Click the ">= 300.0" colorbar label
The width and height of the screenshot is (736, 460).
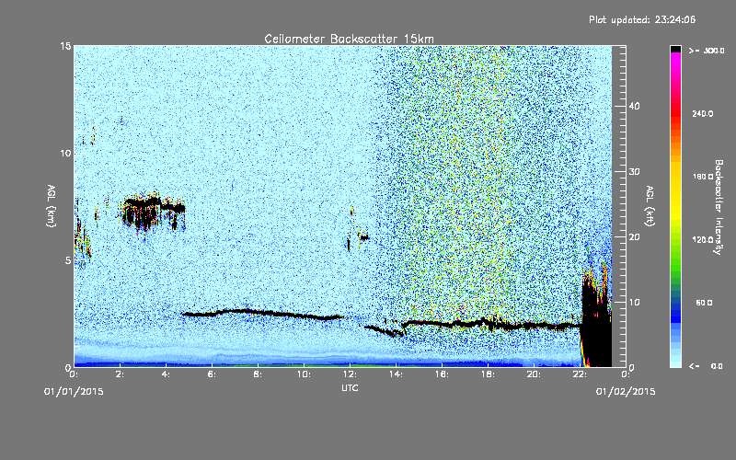[x=707, y=51]
